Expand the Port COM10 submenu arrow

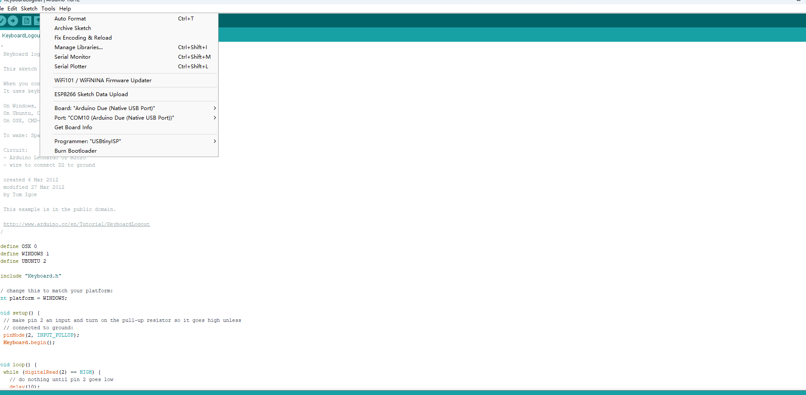(x=215, y=118)
